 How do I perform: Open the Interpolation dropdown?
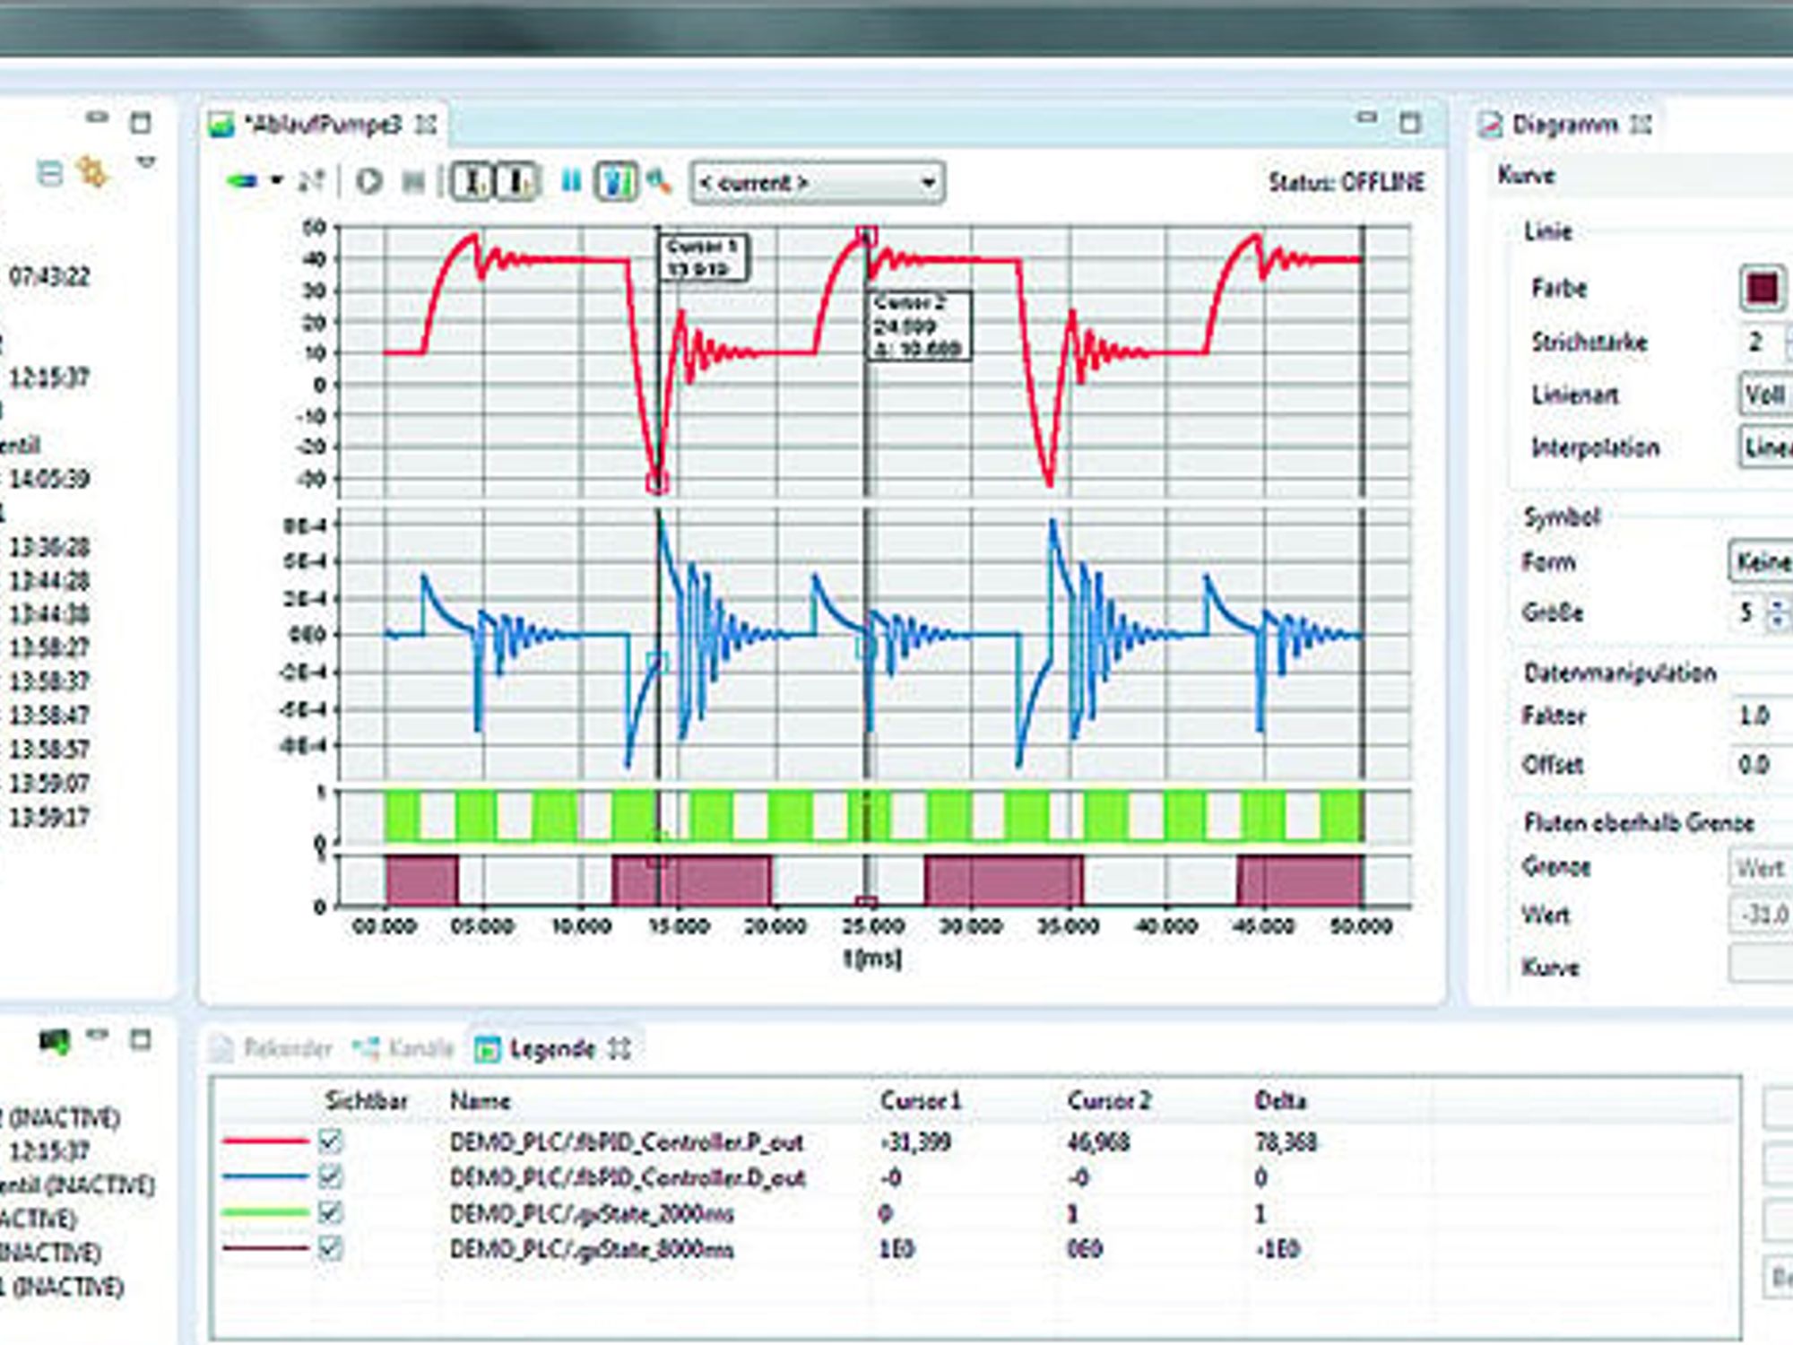pos(1766,447)
